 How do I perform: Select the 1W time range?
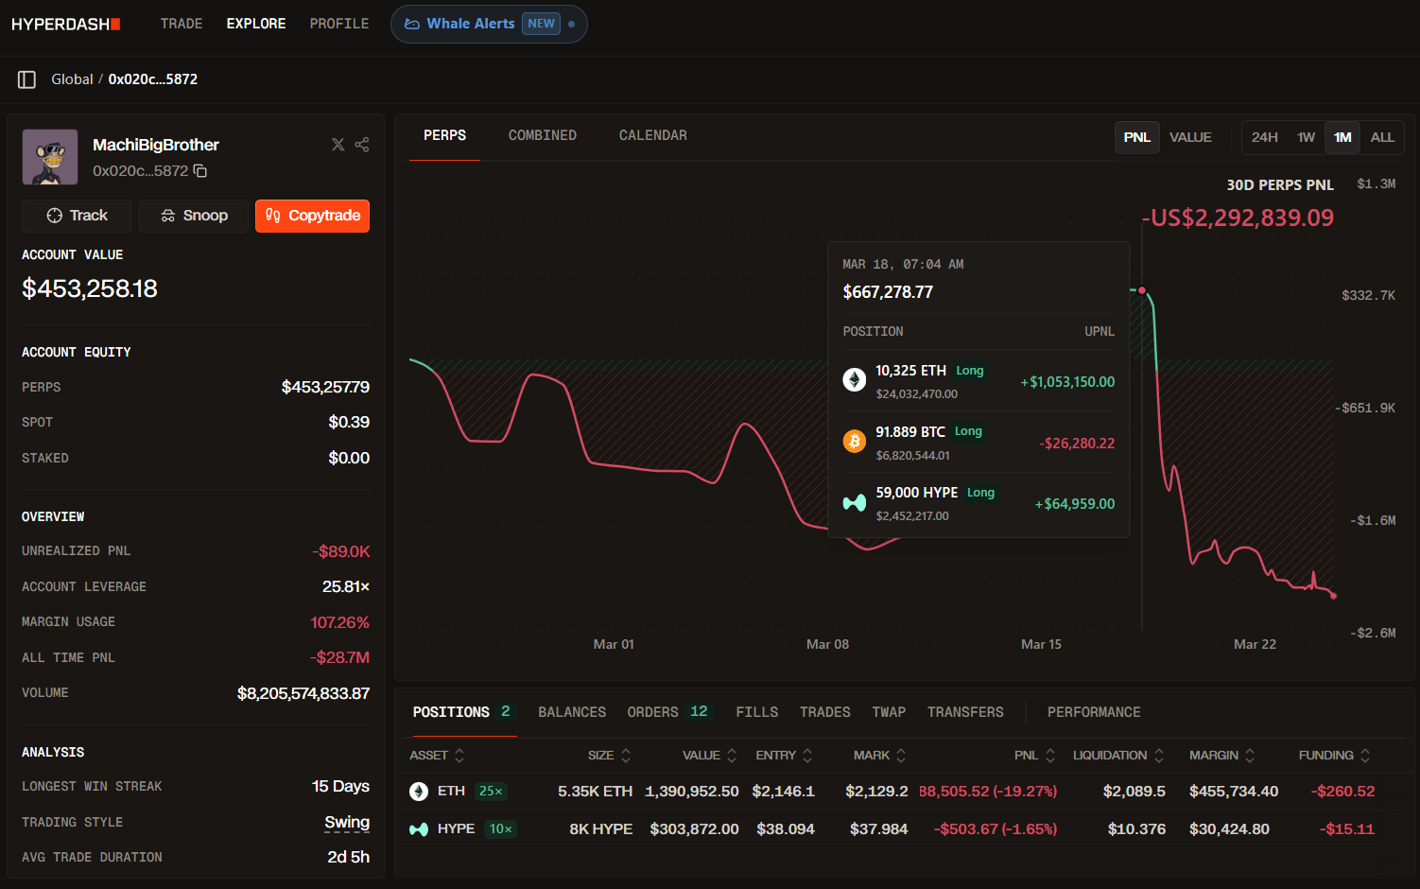tap(1306, 137)
